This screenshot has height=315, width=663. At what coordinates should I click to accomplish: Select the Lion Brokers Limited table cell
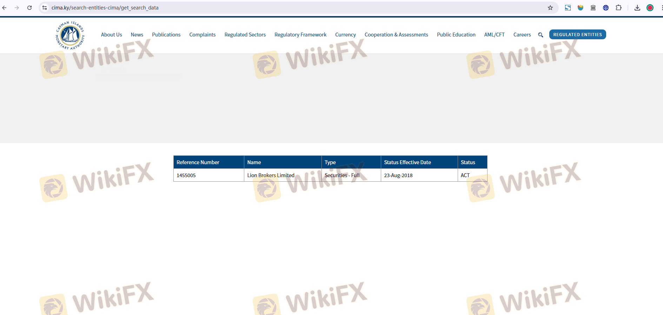click(x=271, y=175)
